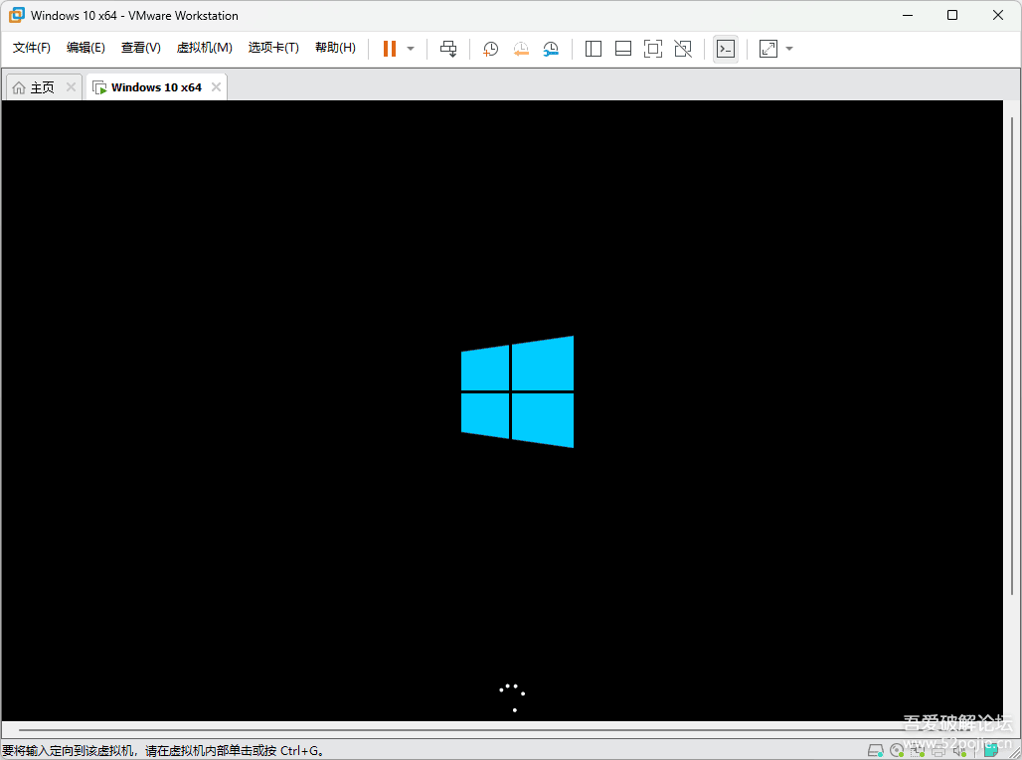Enter full screen mode button
The height and width of the screenshot is (760, 1022).
[653, 48]
